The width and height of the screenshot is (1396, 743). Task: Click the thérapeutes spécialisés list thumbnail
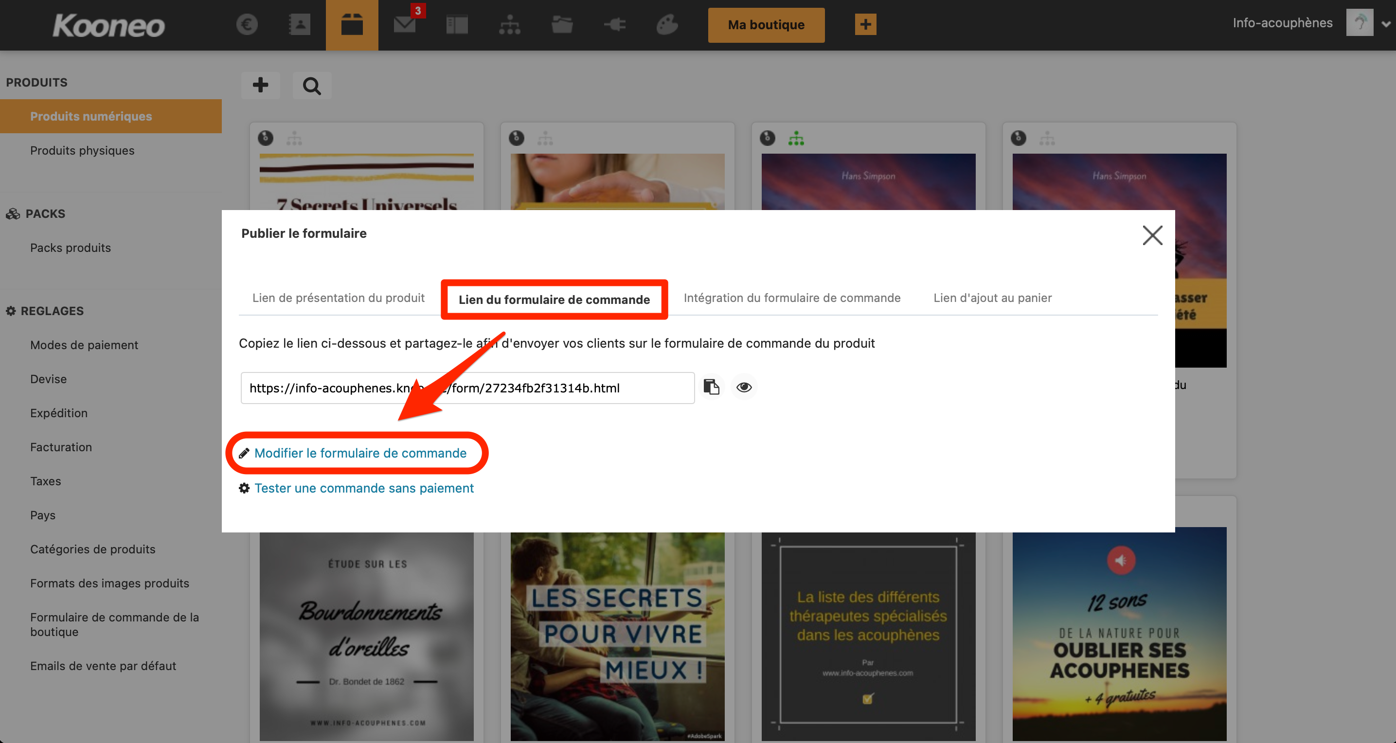point(868,636)
